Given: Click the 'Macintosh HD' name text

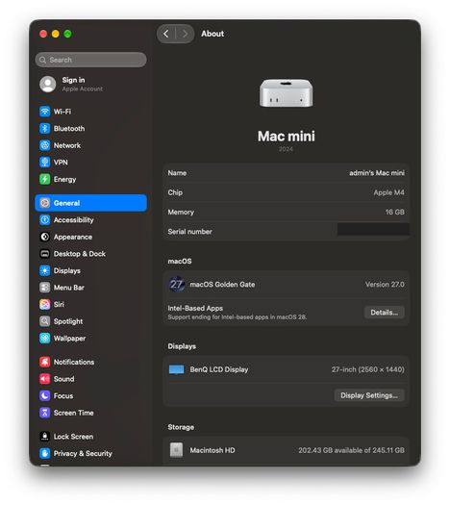Looking at the screenshot, I should (x=212, y=450).
